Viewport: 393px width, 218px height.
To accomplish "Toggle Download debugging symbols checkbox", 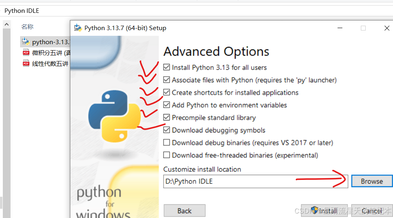I will pyautogui.click(x=166, y=130).
